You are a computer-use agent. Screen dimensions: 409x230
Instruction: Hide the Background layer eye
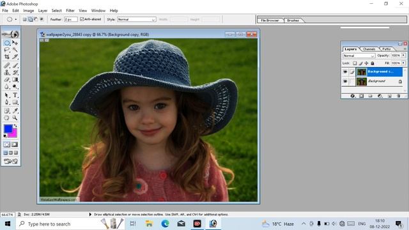click(345, 81)
